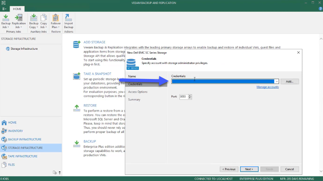Click the Backup download icon
Screen dimensions: 323x181
(77, 144)
